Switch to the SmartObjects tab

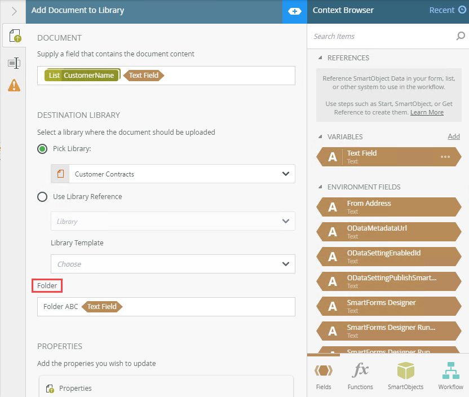tap(405, 376)
